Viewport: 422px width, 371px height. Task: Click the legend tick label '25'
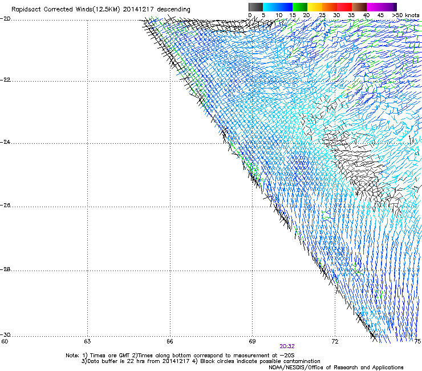click(x=322, y=15)
